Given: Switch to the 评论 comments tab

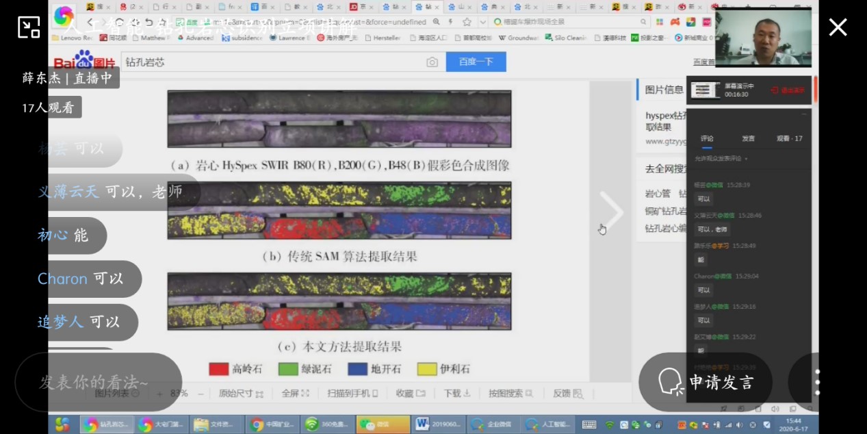Looking at the screenshot, I should pyautogui.click(x=707, y=139).
